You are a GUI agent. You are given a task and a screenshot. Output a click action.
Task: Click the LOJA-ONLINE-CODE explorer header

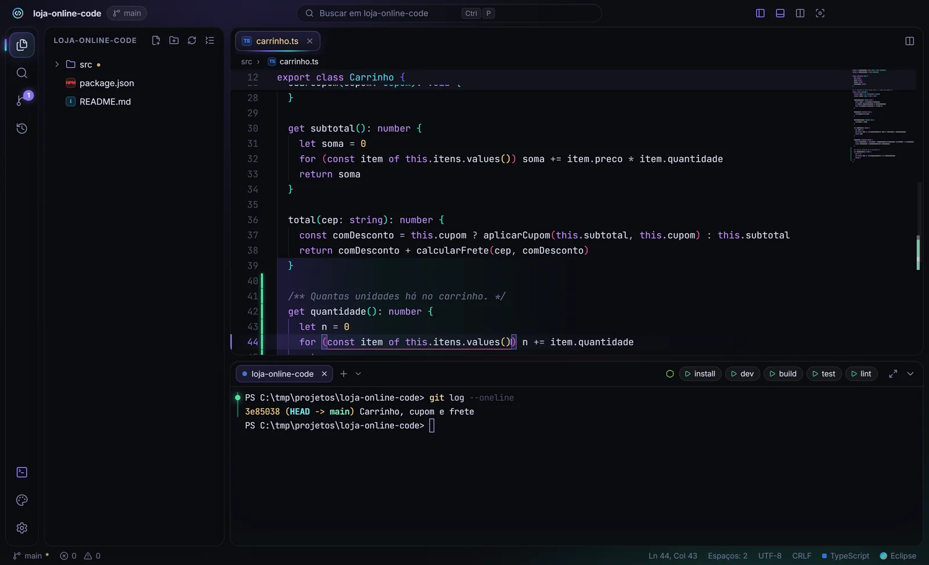[x=95, y=40]
